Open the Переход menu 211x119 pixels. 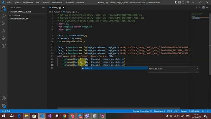(45, 2)
